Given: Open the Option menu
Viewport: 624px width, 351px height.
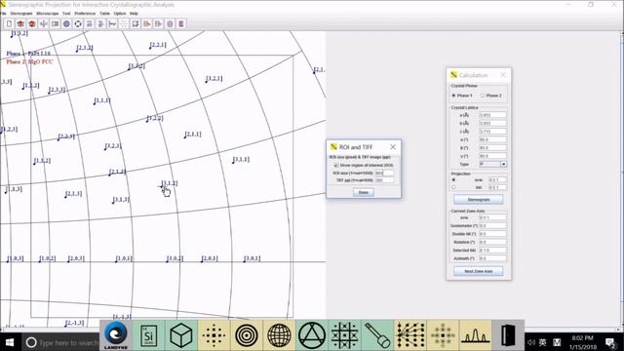Looking at the screenshot, I should (120, 13).
